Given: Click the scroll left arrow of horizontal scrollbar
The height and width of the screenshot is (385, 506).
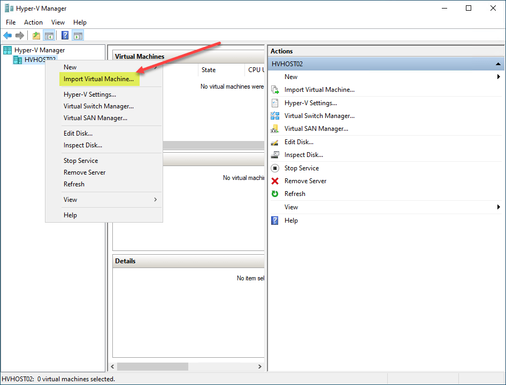Looking at the screenshot, I should pos(113,367).
